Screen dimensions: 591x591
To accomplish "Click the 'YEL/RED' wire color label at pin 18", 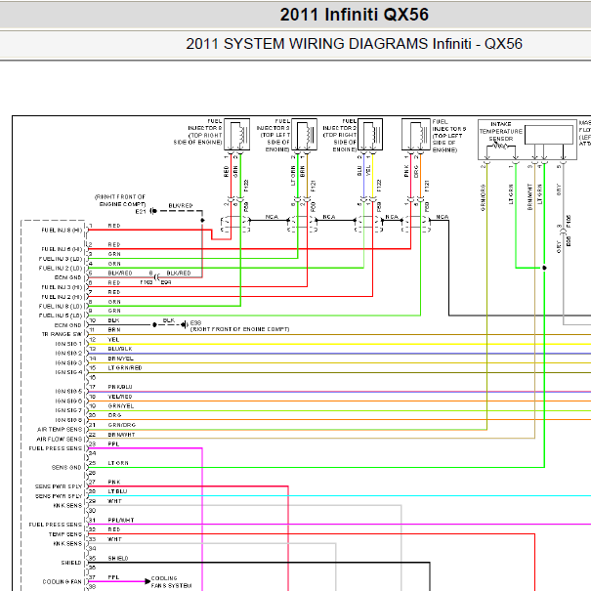I will tap(120, 397).
